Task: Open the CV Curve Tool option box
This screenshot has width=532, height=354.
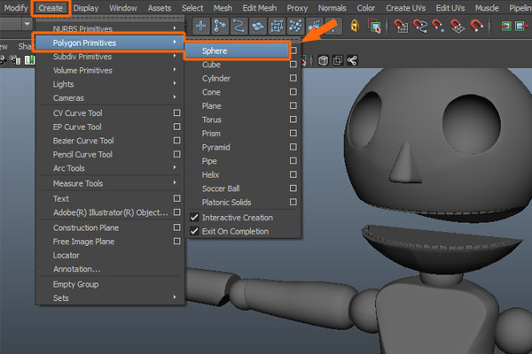Action: [x=176, y=112]
